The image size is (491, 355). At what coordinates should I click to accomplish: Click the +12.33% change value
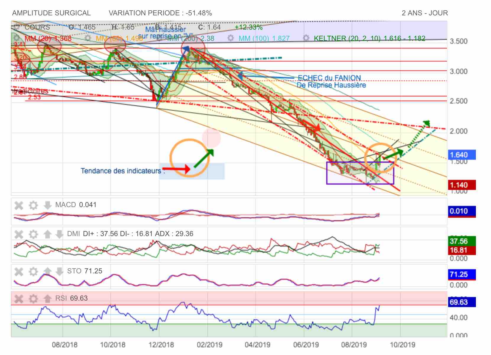[x=248, y=27]
